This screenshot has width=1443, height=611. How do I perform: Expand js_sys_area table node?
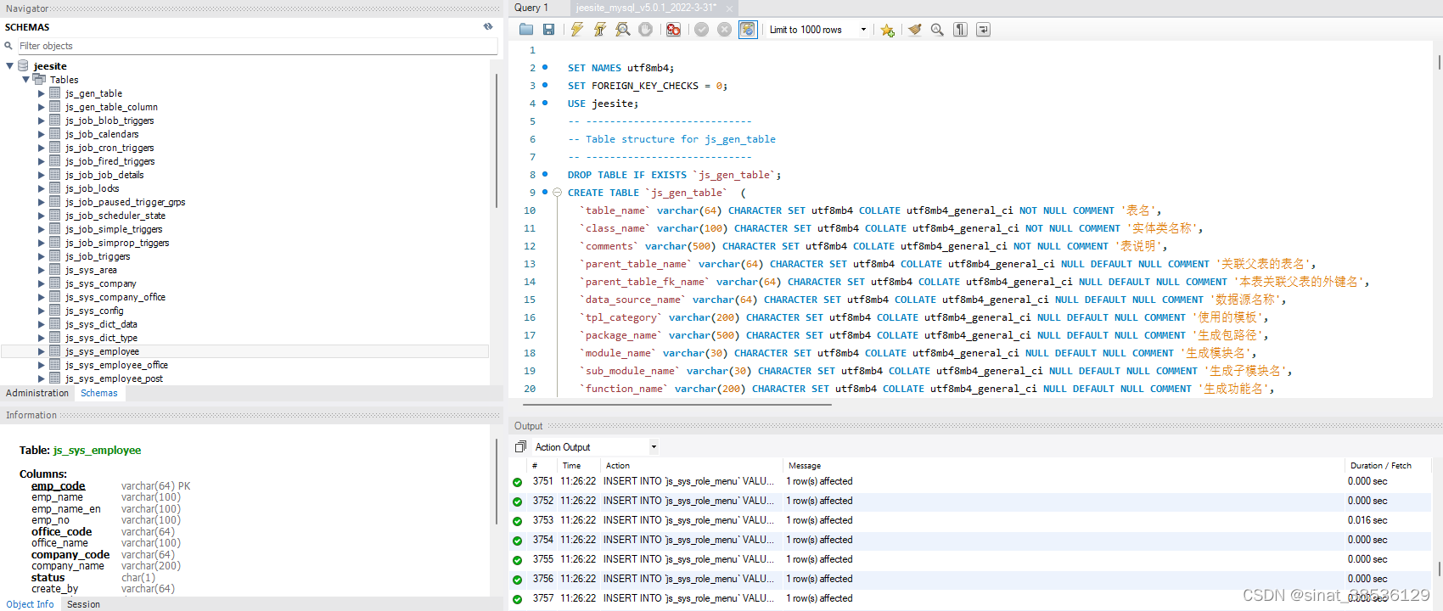point(41,270)
